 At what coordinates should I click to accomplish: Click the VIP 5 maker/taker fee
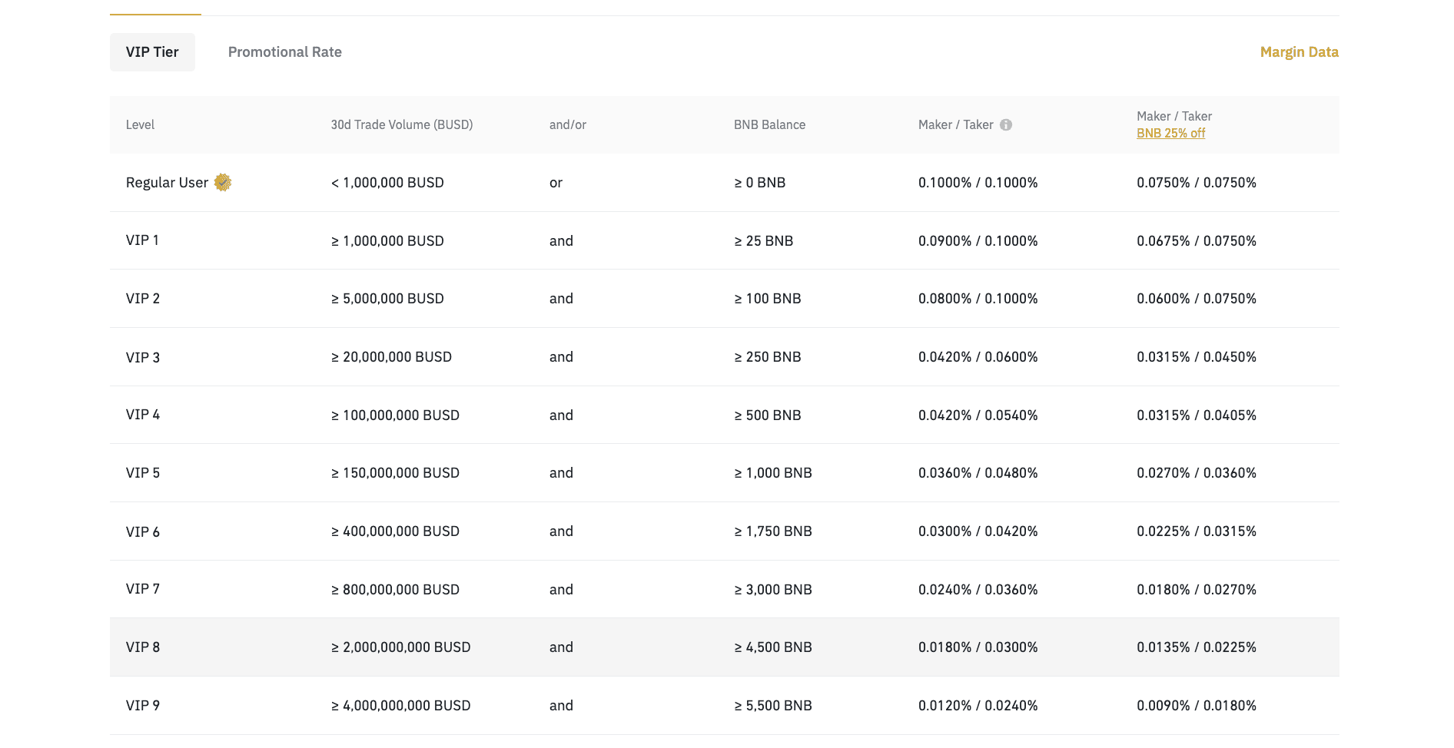coord(978,473)
